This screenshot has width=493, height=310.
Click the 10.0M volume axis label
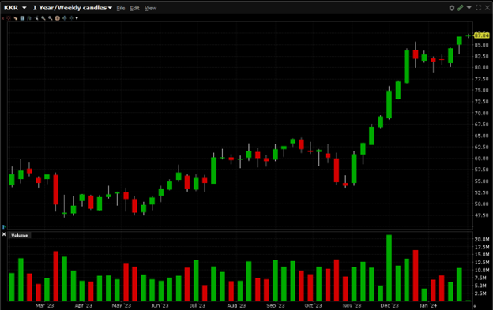(x=482, y=270)
